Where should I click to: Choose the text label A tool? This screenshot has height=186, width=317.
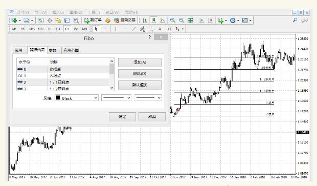(160, 29)
